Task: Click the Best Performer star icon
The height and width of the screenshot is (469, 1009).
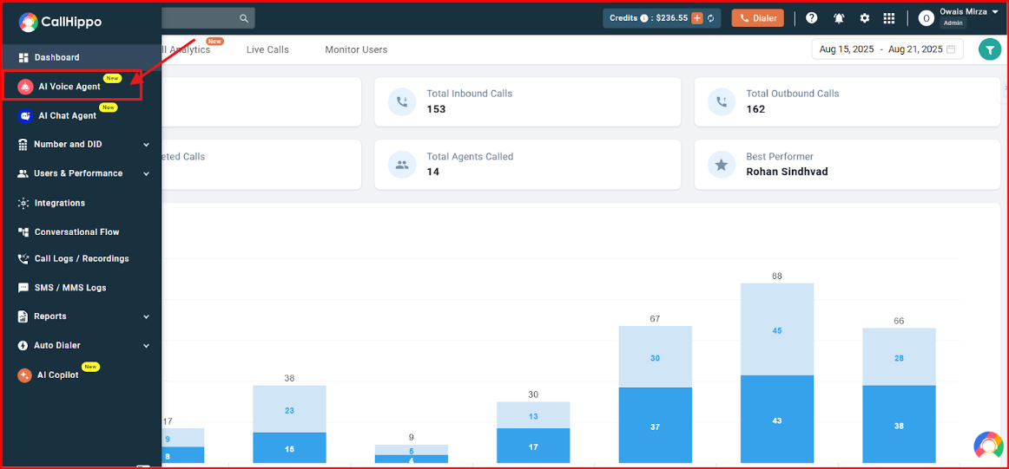Action: 722,165
